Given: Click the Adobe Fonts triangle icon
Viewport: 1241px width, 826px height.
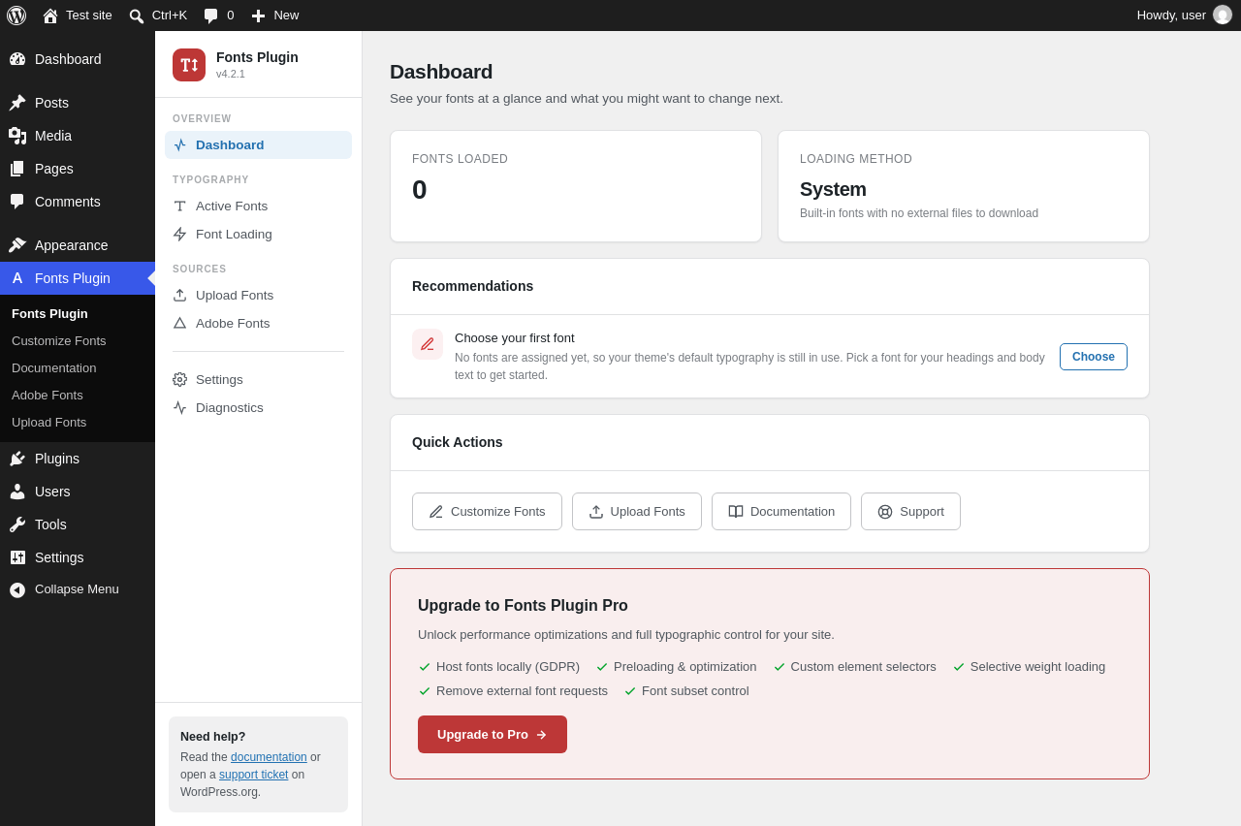Looking at the screenshot, I should coord(179,323).
